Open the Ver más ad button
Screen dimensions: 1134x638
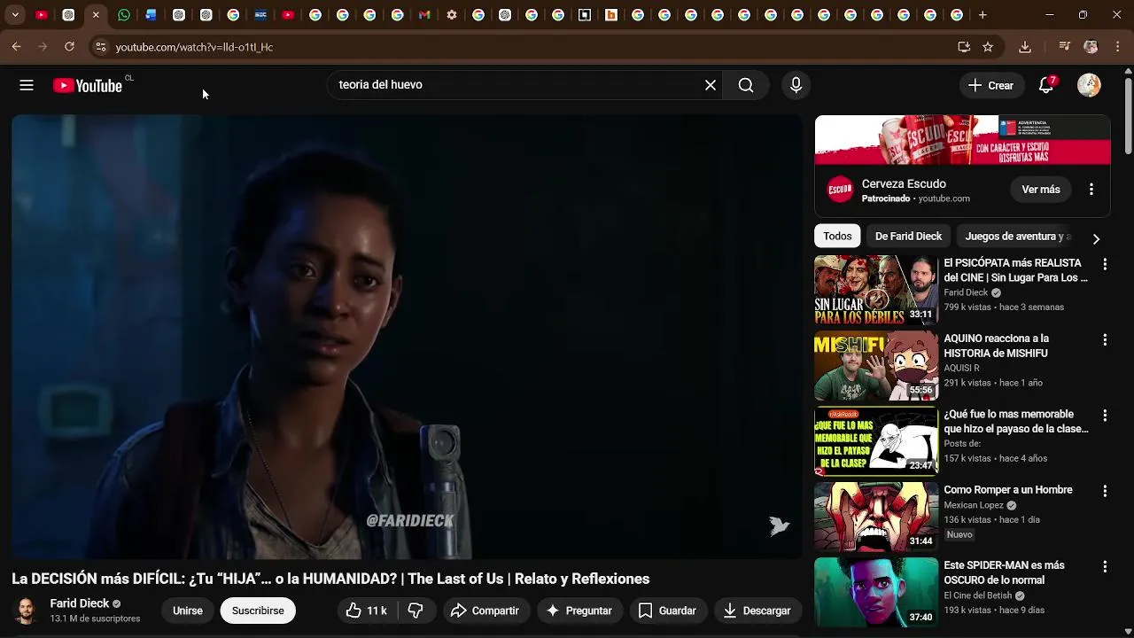pos(1041,190)
